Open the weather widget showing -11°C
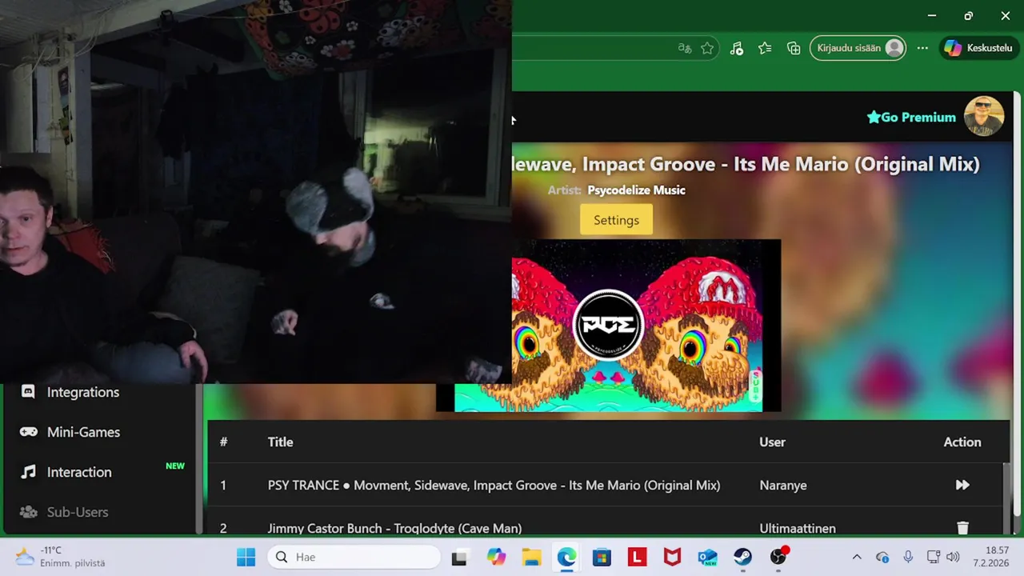 tap(61, 557)
